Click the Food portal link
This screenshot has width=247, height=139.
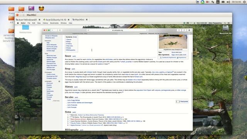click(184, 102)
